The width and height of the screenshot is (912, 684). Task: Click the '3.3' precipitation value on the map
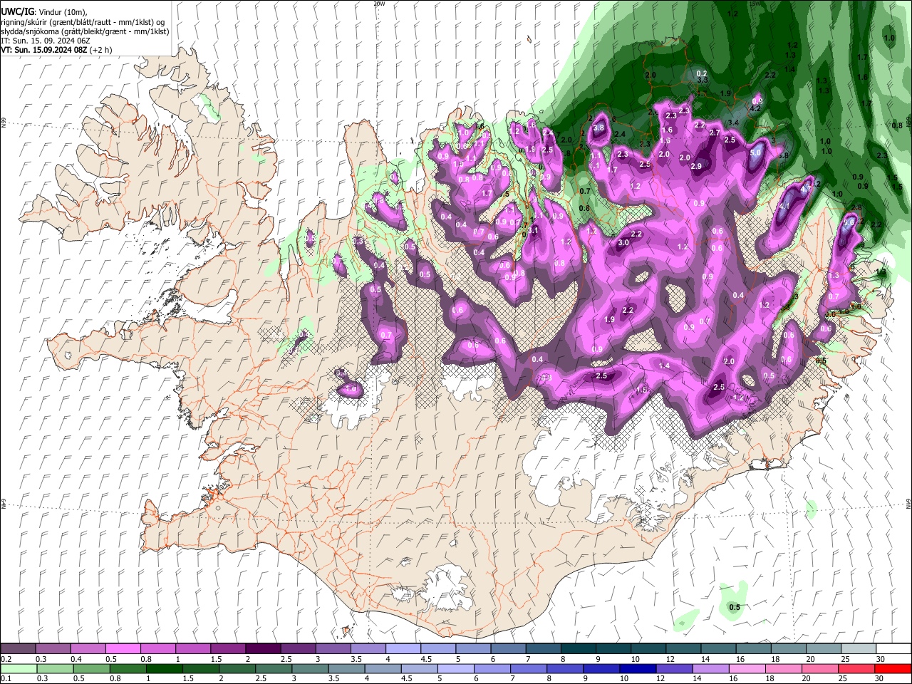coord(703,81)
